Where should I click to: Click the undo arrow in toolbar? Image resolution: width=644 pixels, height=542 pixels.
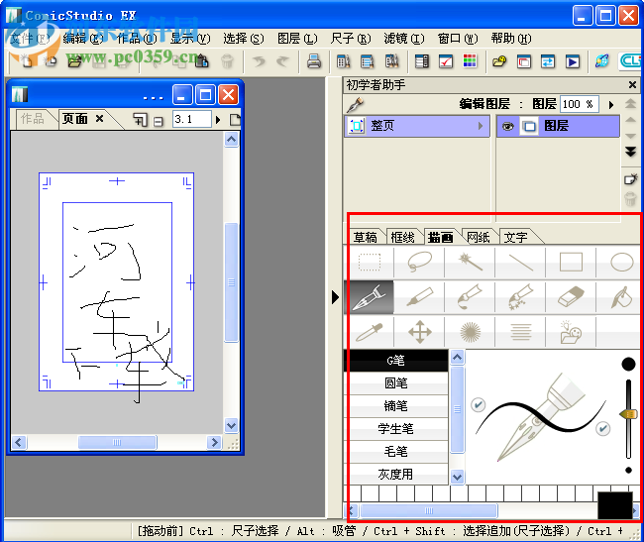point(259,61)
